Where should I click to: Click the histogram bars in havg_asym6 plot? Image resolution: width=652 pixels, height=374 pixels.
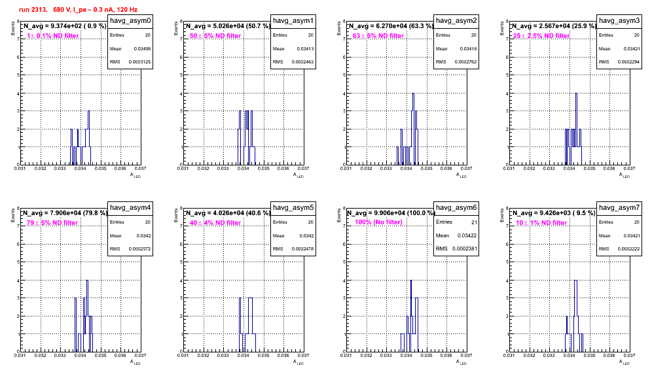tap(410, 316)
